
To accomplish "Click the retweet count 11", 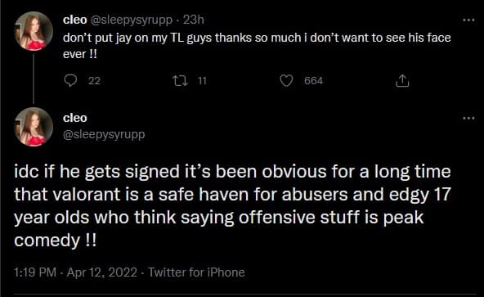I will point(202,81).
